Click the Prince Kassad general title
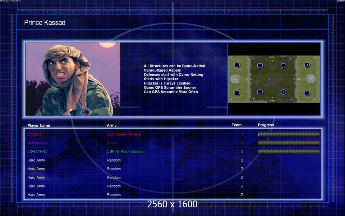Viewport: 345px width, 216px height. tap(45, 22)
